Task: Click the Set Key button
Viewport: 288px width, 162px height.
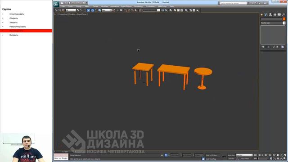Action: [x=231, y=158]
